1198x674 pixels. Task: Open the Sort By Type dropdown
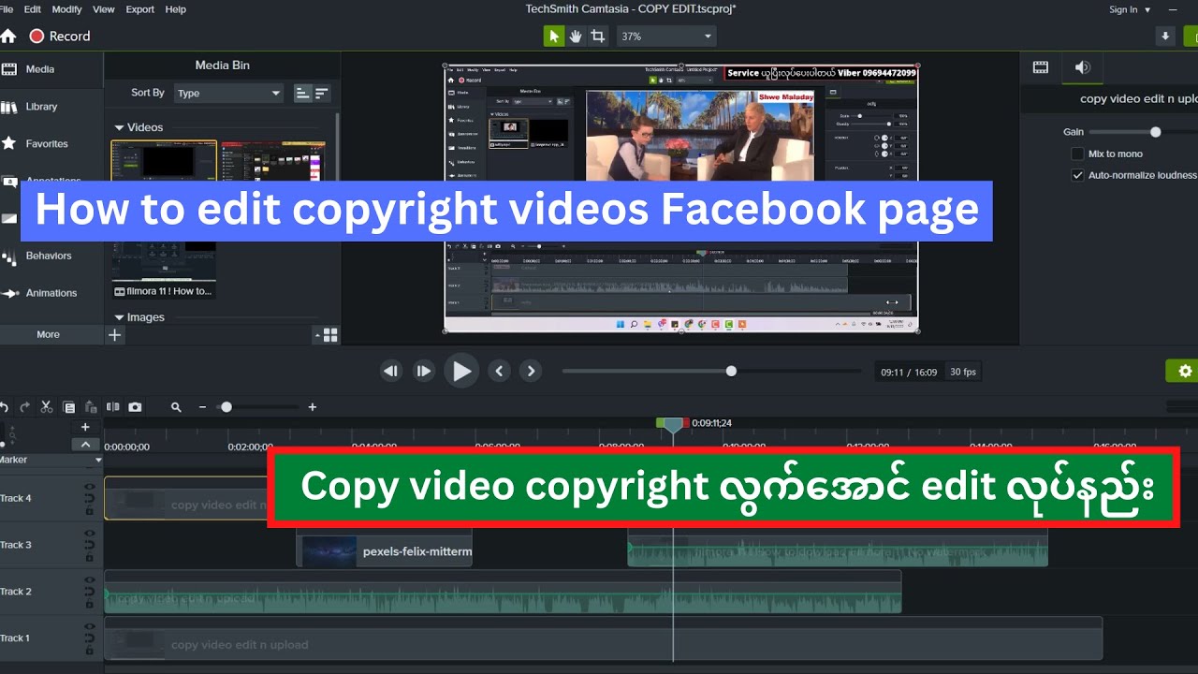[x=228, y=93]
